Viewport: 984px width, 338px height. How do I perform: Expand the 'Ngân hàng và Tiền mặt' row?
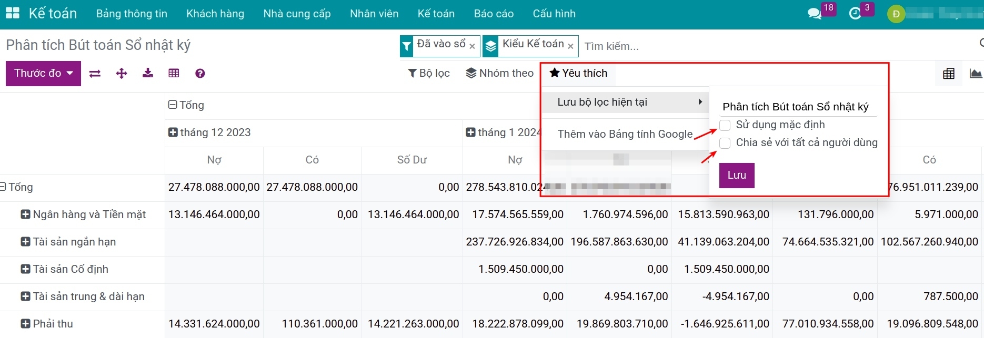(25, 214)
